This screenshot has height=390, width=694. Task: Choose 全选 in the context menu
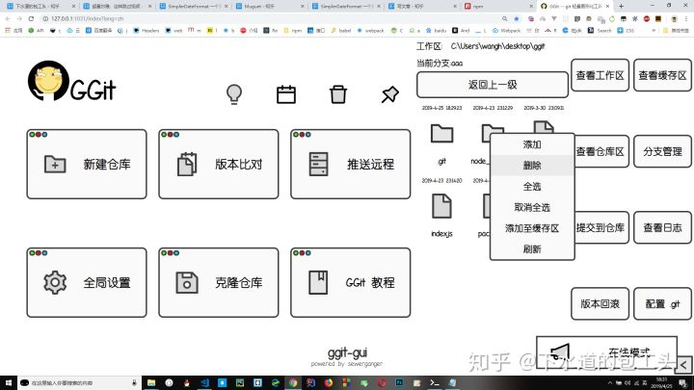click(x=532, y=187)
